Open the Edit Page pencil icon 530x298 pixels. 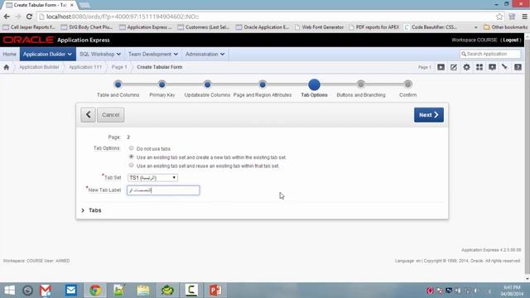[454, 67]
